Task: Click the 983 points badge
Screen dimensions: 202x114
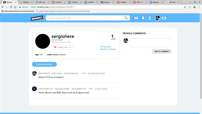Action: 164,18
